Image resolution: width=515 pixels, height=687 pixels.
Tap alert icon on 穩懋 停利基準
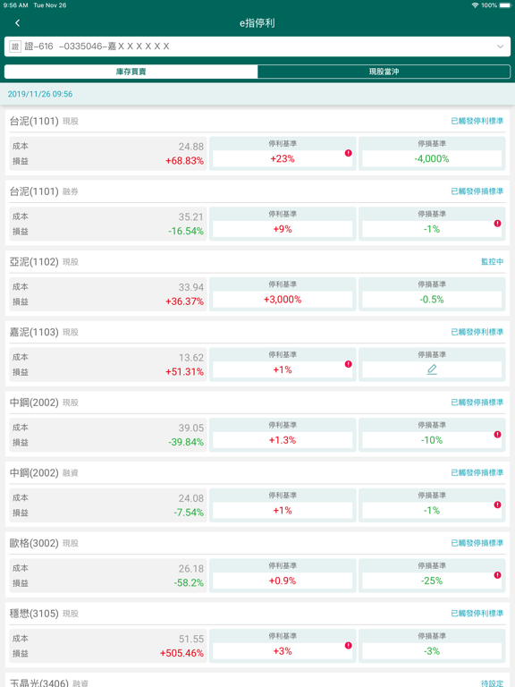click(x=348, y=645)
